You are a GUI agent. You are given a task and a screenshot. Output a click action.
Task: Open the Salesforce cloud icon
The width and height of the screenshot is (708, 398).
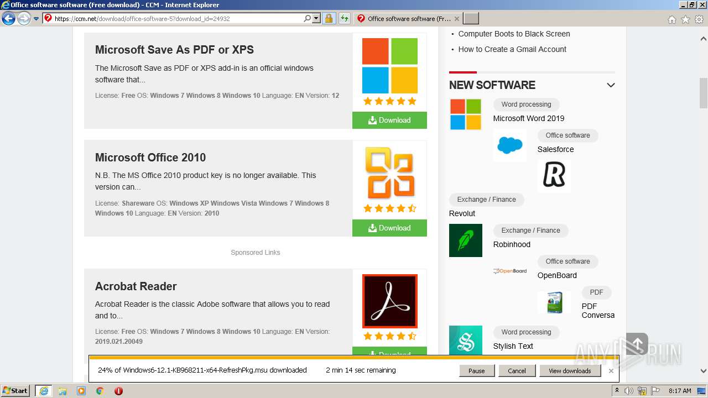tap(510, 145)
